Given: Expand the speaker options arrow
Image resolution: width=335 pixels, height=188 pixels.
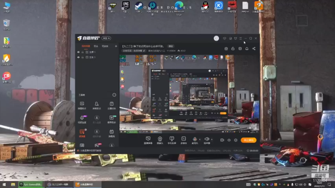Looking at the screenshot, I should point(212,140).
